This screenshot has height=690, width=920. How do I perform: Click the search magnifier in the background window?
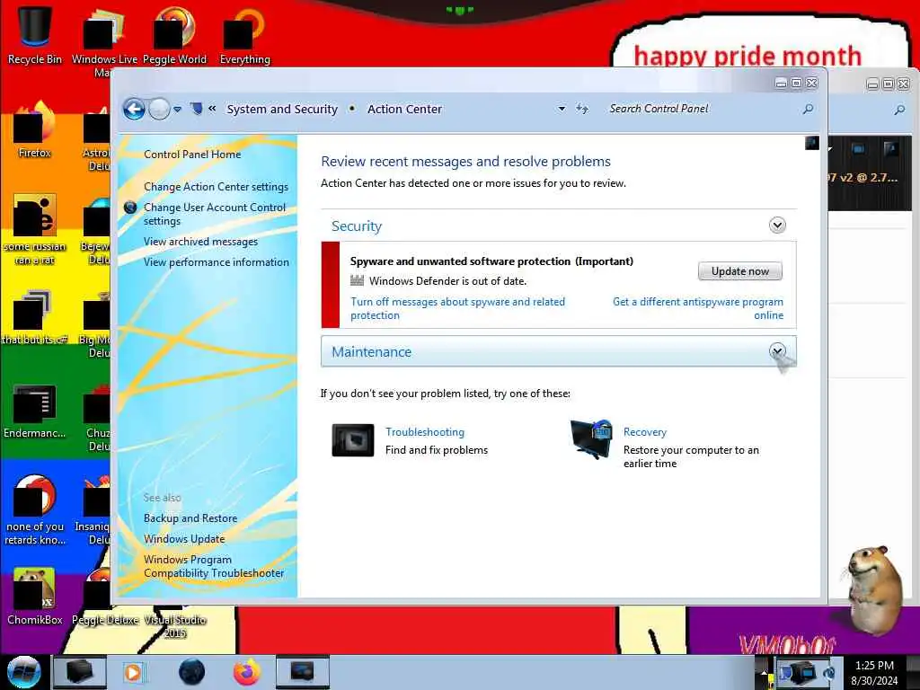click(x=899, y=109)
